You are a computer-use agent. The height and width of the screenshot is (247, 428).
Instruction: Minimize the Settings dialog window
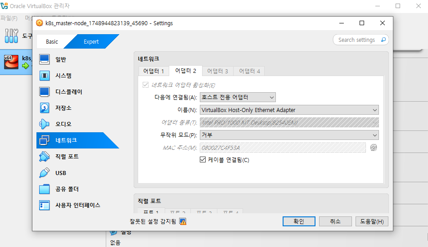(342, 23)
